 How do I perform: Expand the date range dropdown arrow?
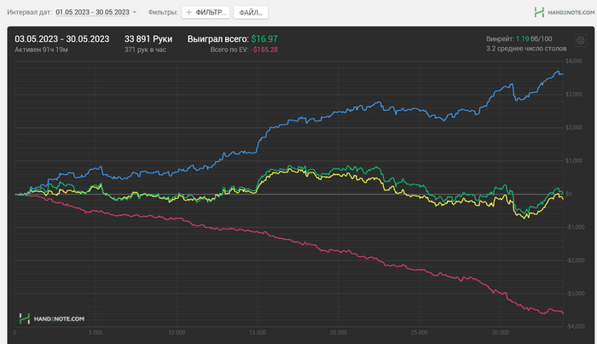coord(135,13)
